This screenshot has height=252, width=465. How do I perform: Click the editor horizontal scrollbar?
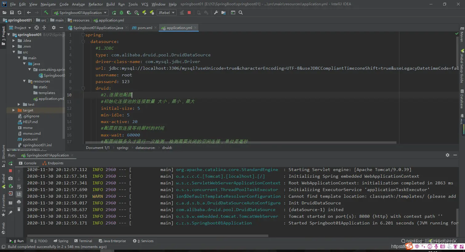point(240,143)
